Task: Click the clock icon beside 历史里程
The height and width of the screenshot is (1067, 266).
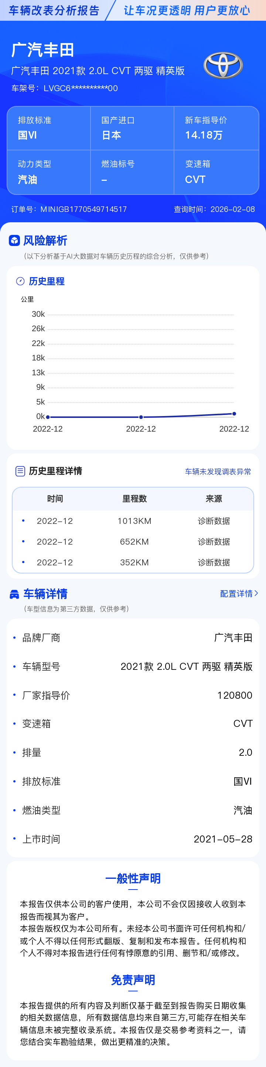Action: [x=20, y=281]
